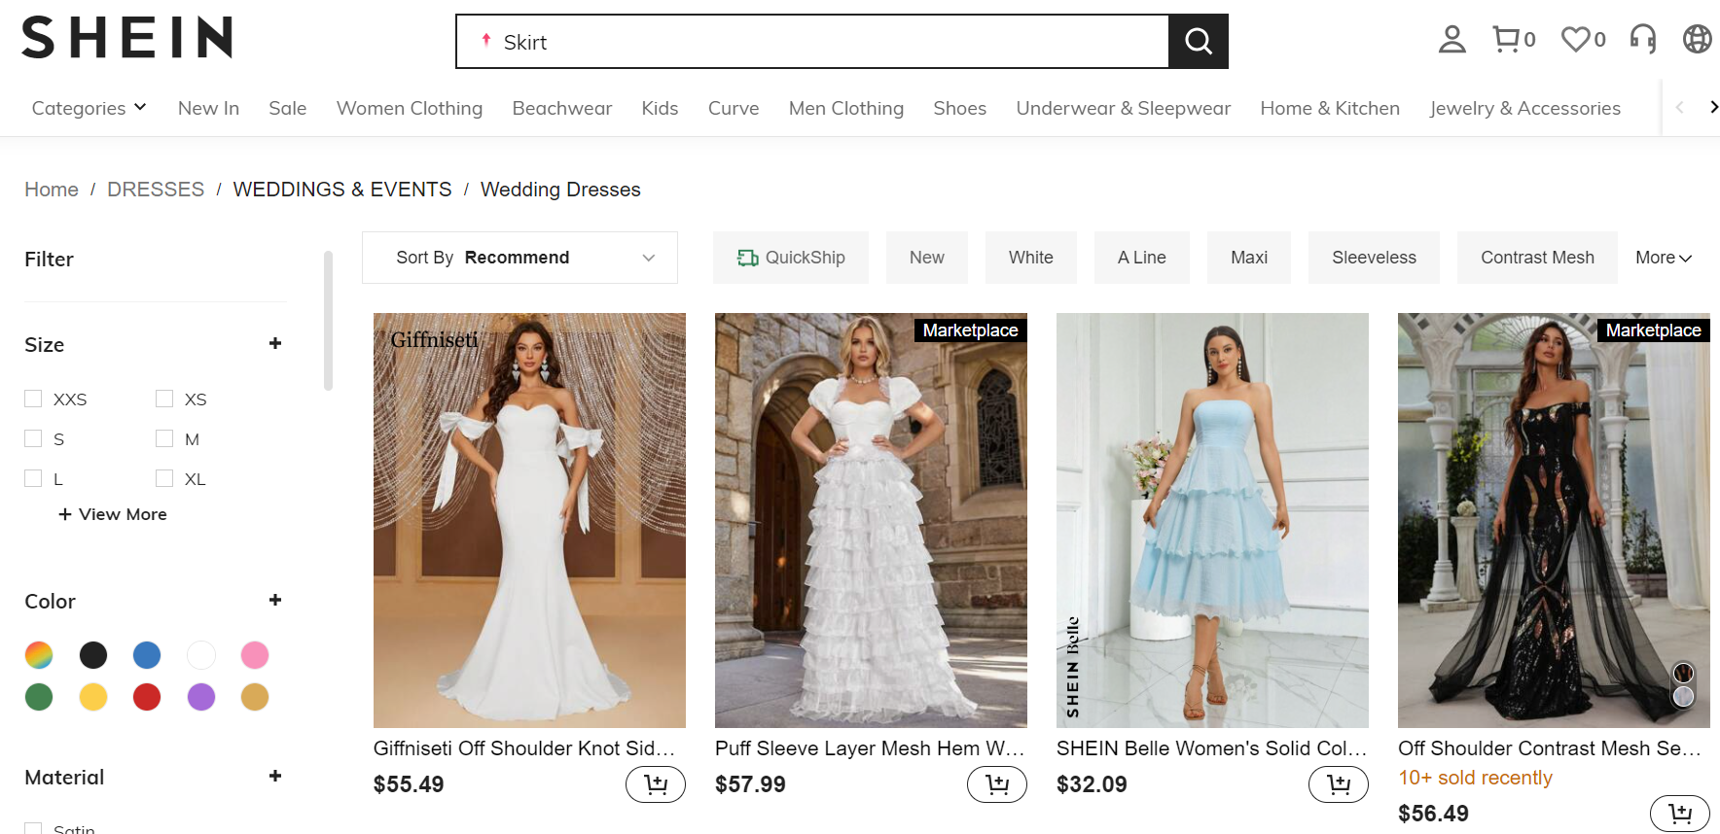
Task: Click the search magnifier button
Action: 1198,42
